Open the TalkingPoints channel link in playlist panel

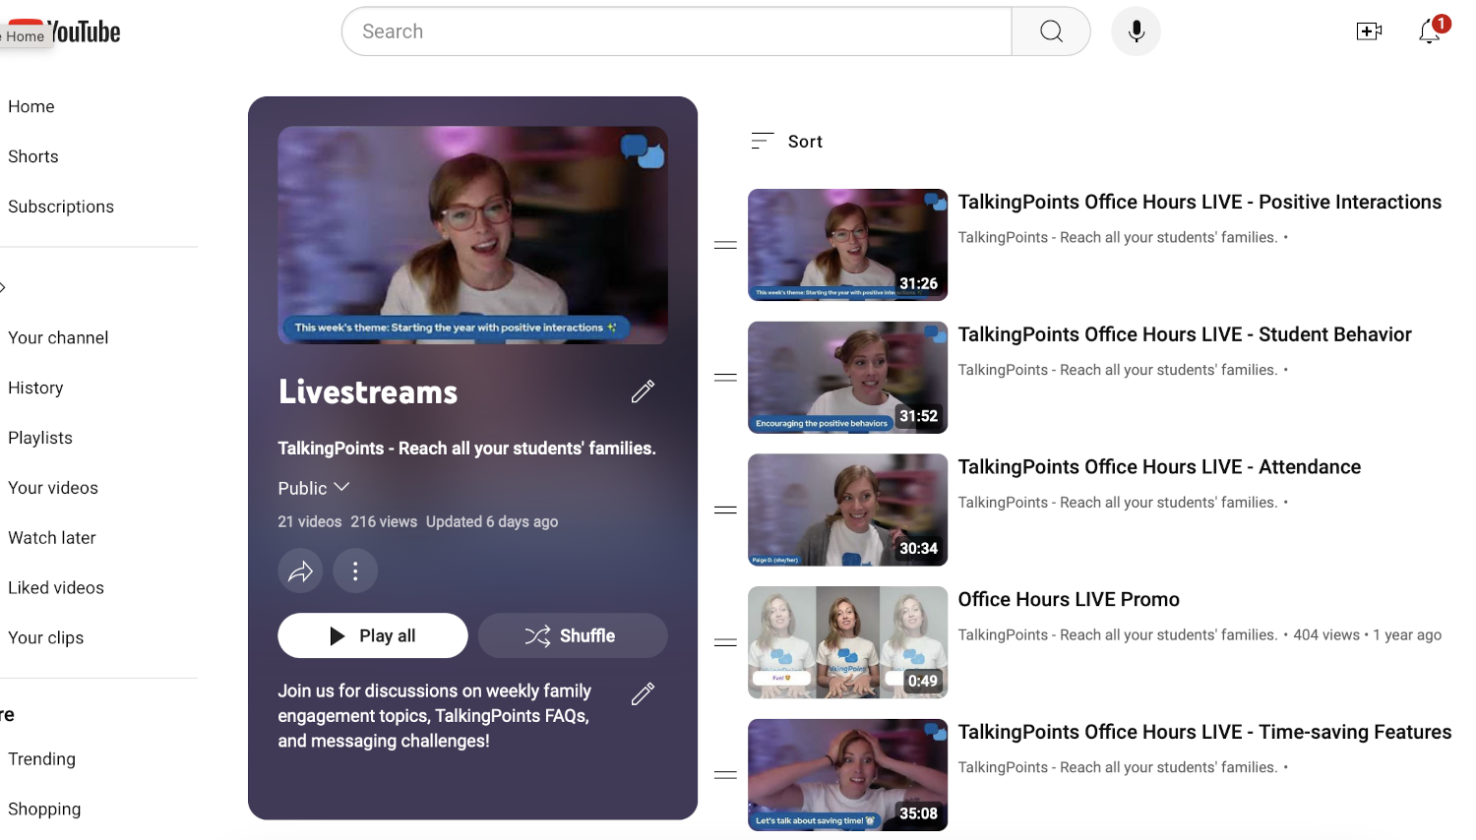(x=466, y=449)
